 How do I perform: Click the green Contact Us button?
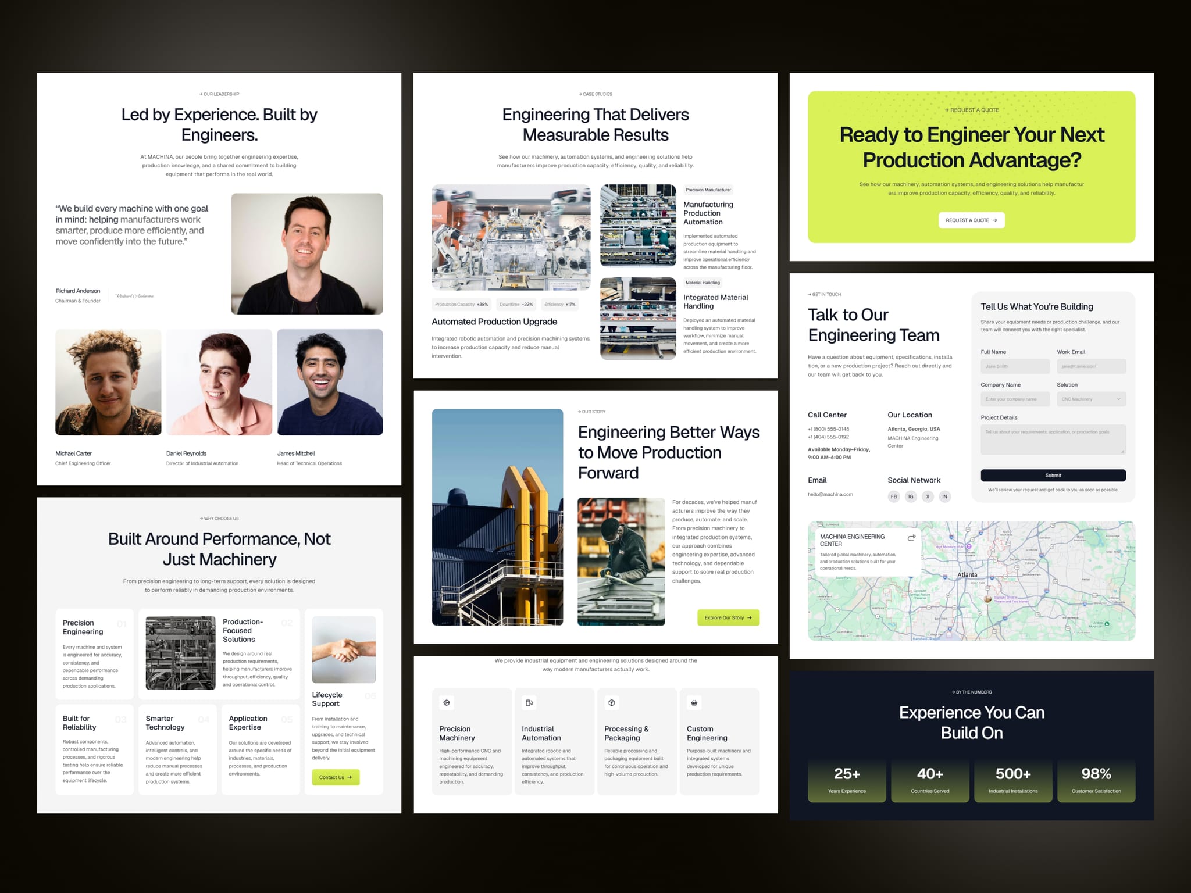336,777
